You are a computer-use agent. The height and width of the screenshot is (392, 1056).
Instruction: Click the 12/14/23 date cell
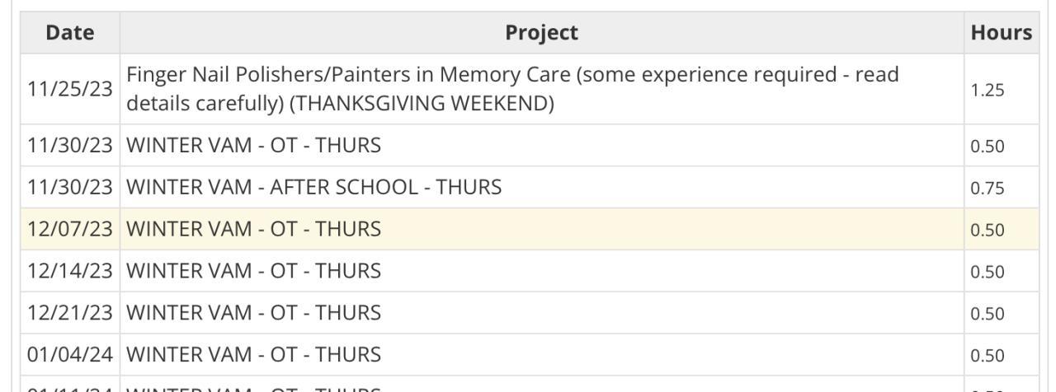(69, 271)
